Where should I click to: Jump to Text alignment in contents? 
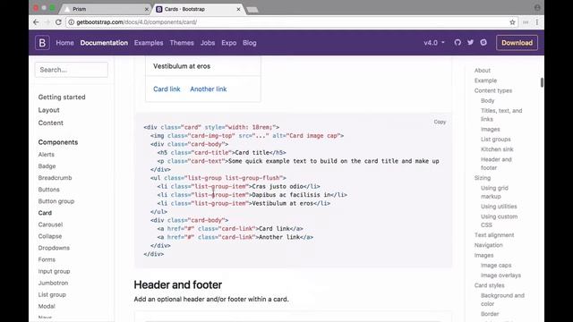click(x=494, y=235)
